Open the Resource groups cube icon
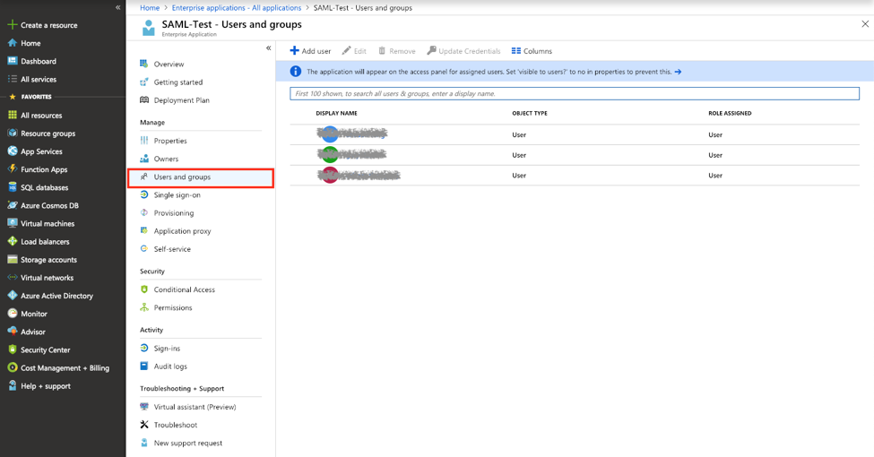 [x=13, y=134]
